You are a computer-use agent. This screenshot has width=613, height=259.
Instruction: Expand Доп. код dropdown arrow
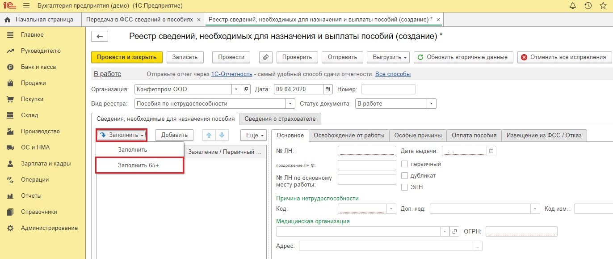click(x=535, y=208)
